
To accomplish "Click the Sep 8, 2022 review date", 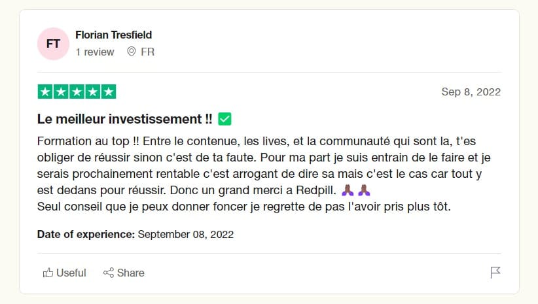I will [471, 92].
